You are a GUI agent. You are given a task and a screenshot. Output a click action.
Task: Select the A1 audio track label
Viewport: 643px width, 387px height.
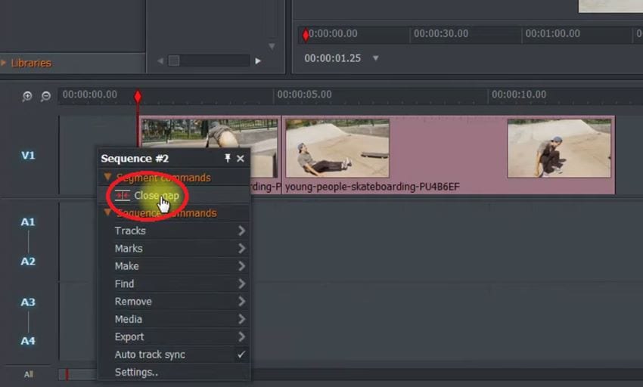click(28, 221)
